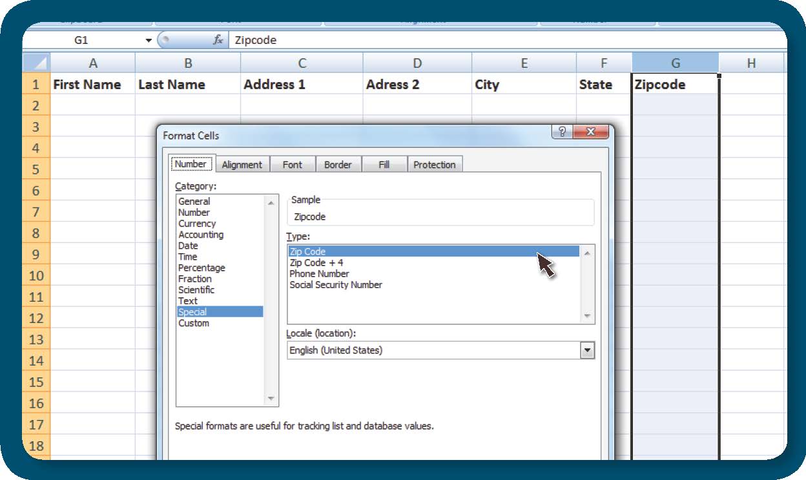The width and height of the screenshot is (806, 480).
Task: Click the Fill tab of Format Cells
Action: pos(384,164)
